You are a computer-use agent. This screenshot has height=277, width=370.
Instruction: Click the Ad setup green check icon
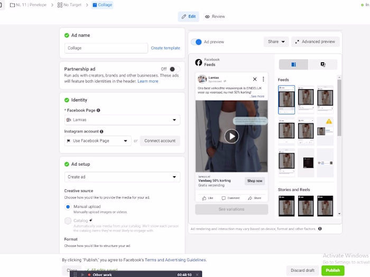pyautogui.click(x=67, y=164)
